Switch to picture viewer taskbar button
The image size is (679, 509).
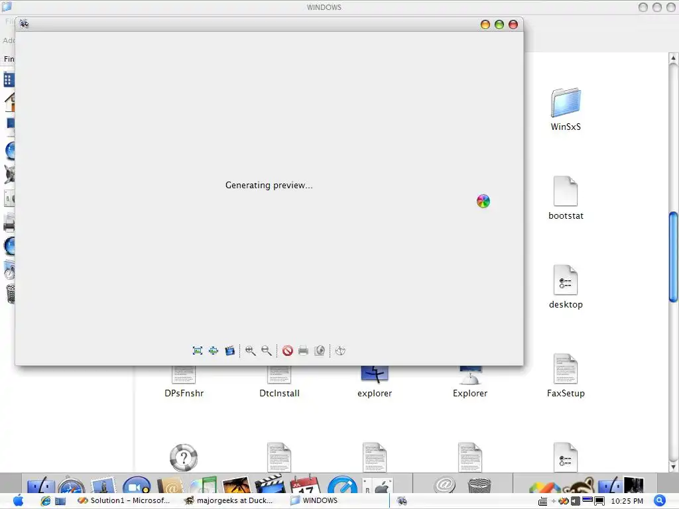tap(402, 501)
